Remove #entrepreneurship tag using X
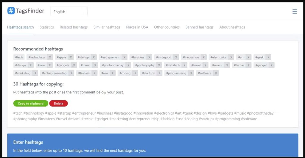The image size is (305, 158). pyautogui.click(x=71, y=73)
